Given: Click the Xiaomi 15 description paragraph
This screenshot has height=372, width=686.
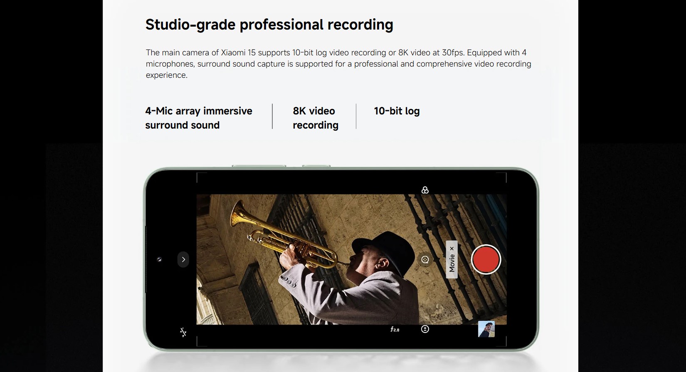Looking at the screenshot, I should pyautogui.click(x=338, y=64).
